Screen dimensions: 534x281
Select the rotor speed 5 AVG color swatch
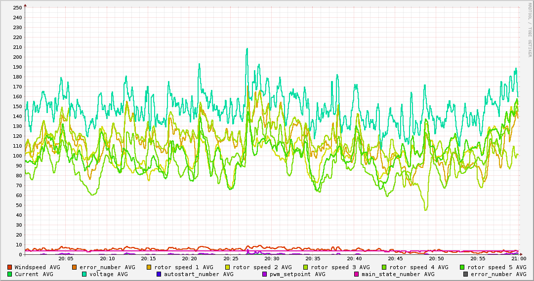(462, 267)
